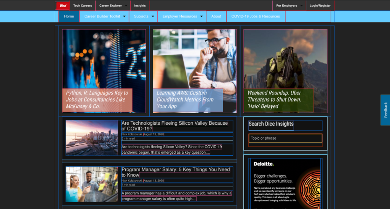
Task: Click the 'A program manager has a difficult' excerpt
Action: tap(177, 196)
